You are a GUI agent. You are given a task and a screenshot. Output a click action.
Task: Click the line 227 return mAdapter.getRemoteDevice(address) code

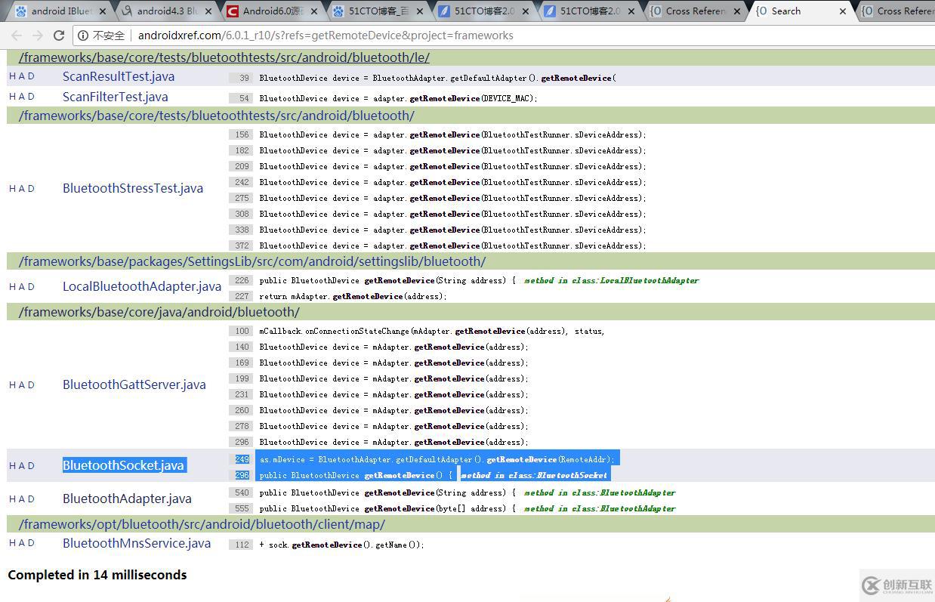353,296
